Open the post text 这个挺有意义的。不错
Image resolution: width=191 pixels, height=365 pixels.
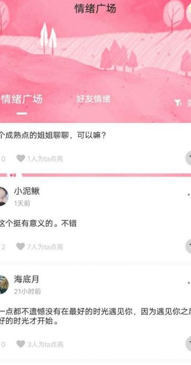coord(38,224)
